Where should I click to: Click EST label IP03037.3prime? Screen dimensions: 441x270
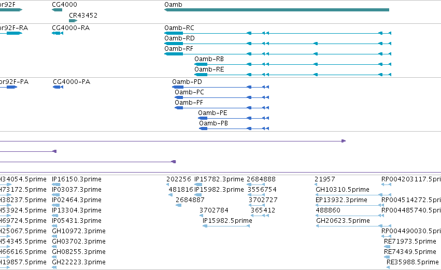coord(77,190)
